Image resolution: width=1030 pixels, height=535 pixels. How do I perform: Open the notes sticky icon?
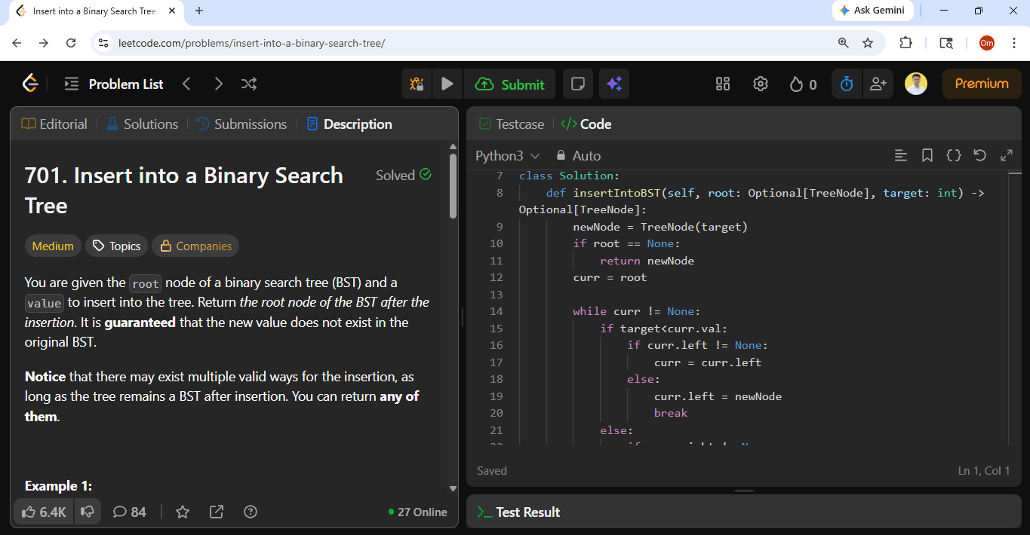(578, 84)
